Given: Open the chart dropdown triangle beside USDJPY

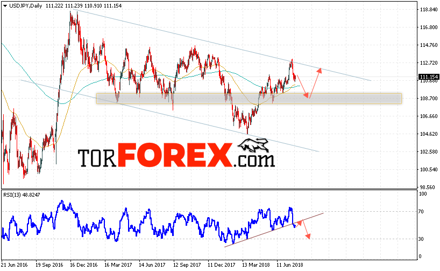Looking at the screenshot, I should click(5, 6).
